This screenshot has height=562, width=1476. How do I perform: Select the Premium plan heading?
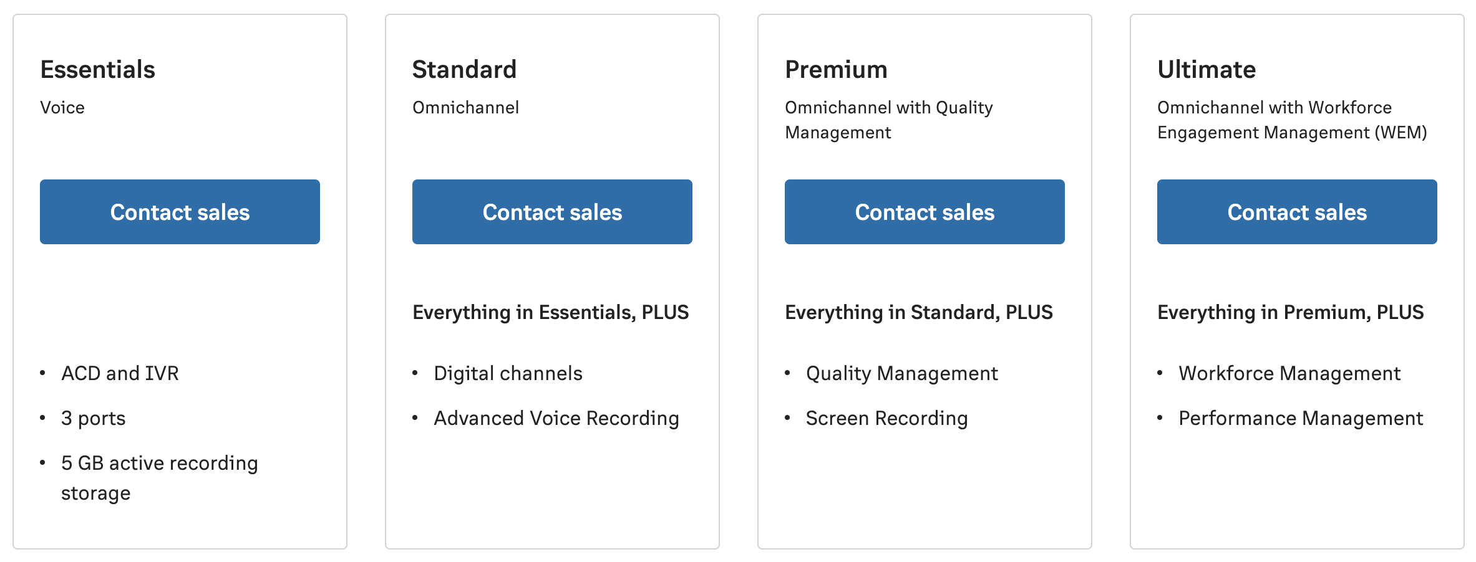pos(836,69)
